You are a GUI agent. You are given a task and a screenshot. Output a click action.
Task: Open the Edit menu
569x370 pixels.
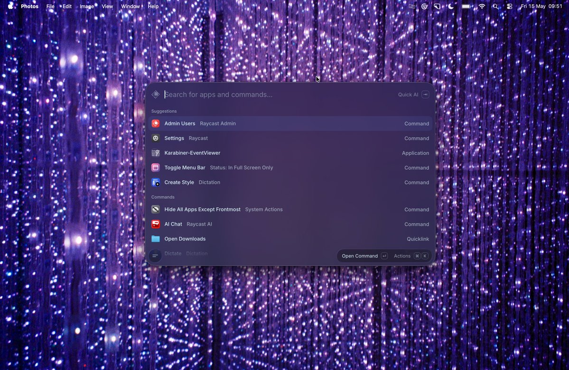pyautogui.click(x=67, y=6)
